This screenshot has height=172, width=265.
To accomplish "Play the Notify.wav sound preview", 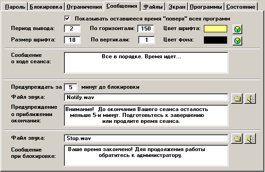I will [x=250, y=98].
